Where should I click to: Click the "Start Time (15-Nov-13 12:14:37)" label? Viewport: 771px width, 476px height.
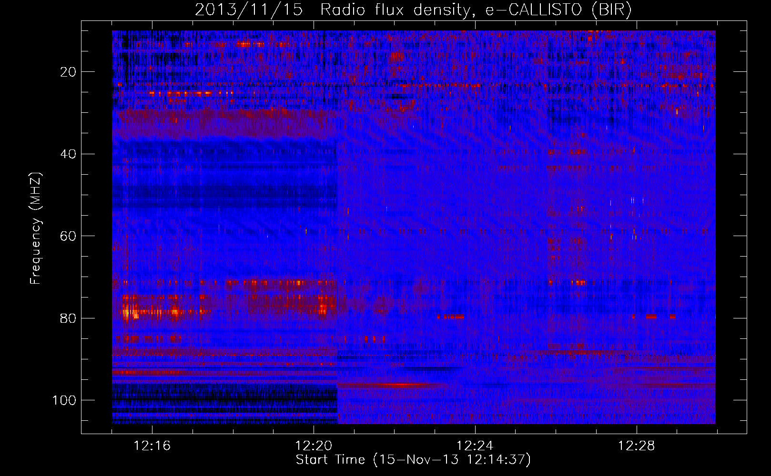[x=413, y=460]
